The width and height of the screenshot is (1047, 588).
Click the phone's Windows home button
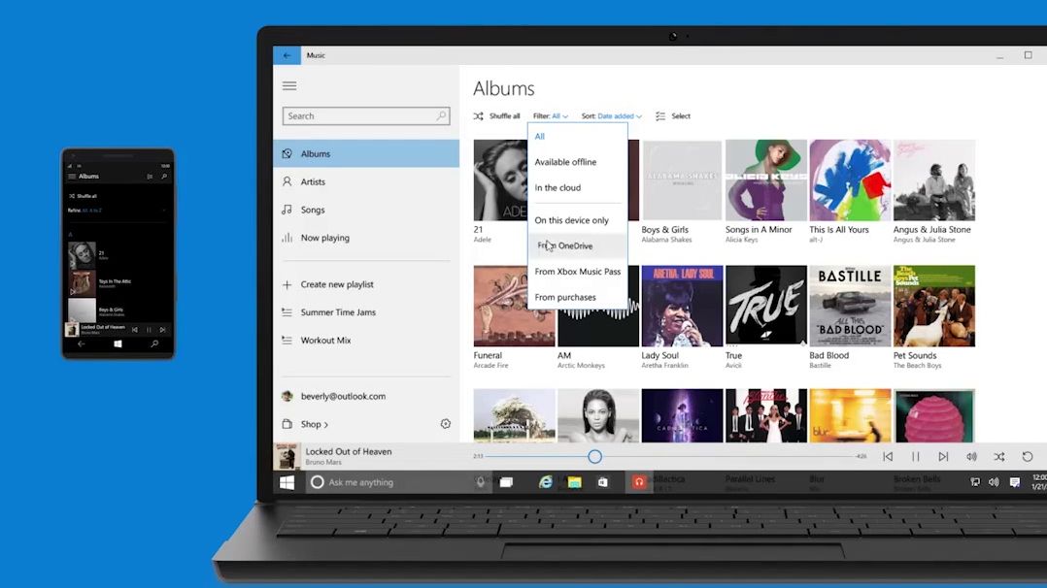click(x=118, y=343)
